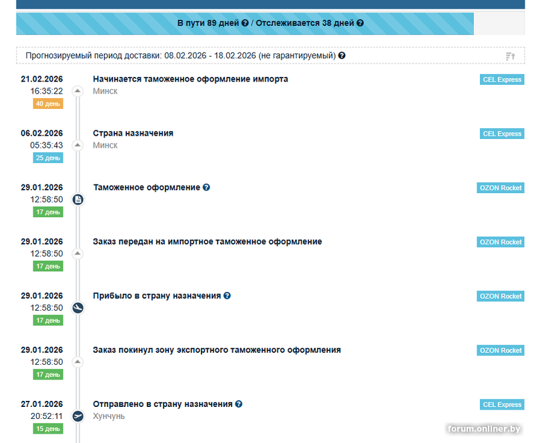Select text 'Страна назначения'
Image resolution: width=534 pixels, height=443 pixels.
coord(133,134)
